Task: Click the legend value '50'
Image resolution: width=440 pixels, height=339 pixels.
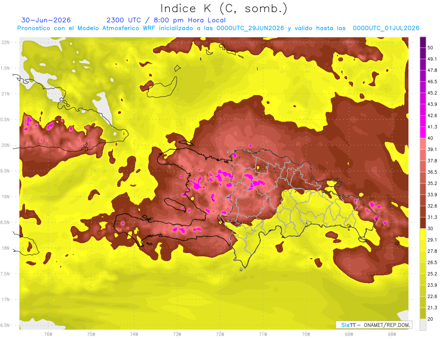Action: tap(431, 48)
